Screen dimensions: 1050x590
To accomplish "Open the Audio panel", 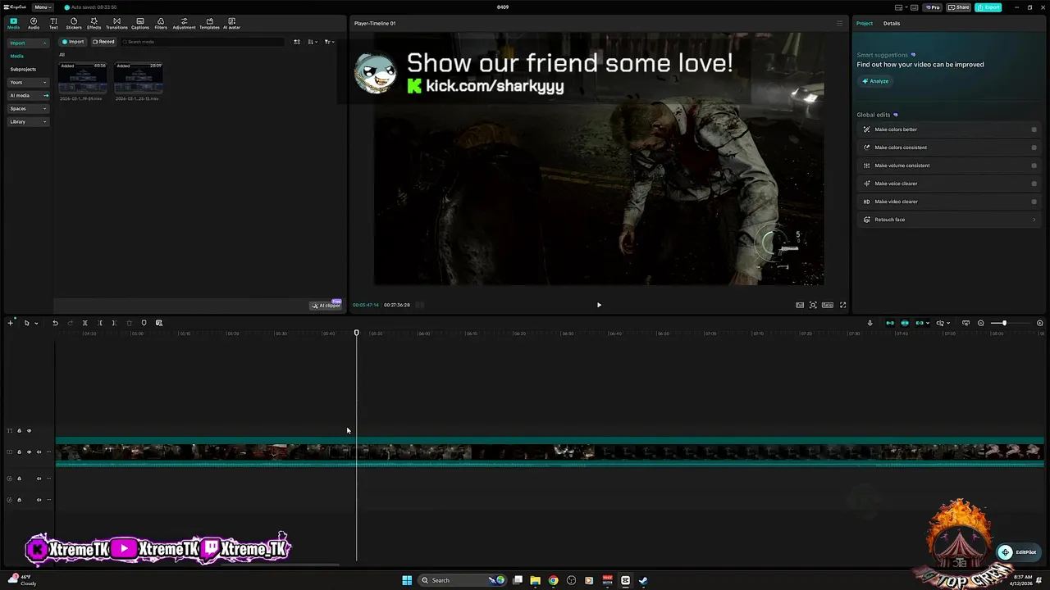I will [x=34, y=23].
